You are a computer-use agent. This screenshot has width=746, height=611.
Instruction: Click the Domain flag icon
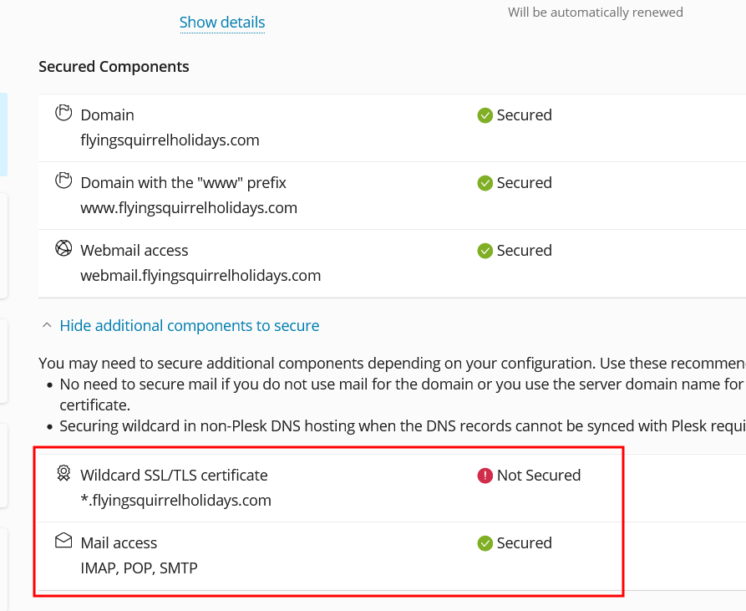[63, 114]
